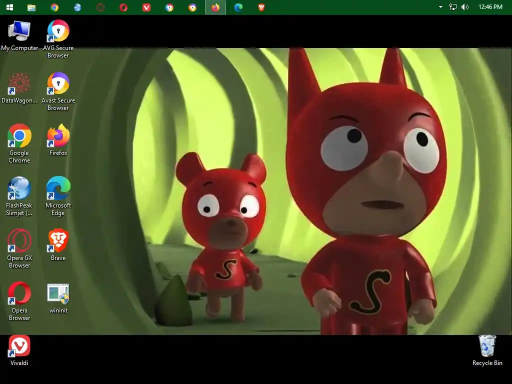Select the Recycle Bin desktop icon
Screen dimensions: 512x384
487,350
